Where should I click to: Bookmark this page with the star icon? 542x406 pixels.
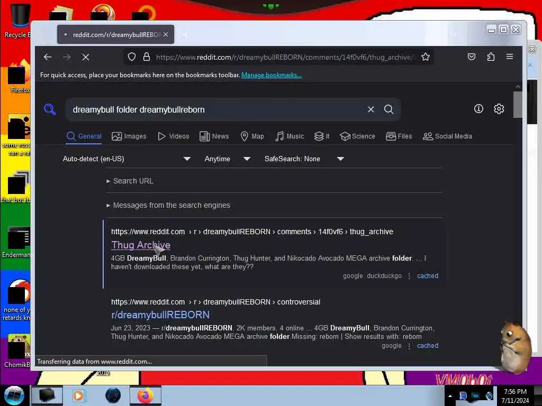426,57
